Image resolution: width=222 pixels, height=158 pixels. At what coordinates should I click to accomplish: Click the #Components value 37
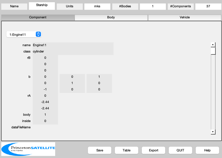pos(208,7)
